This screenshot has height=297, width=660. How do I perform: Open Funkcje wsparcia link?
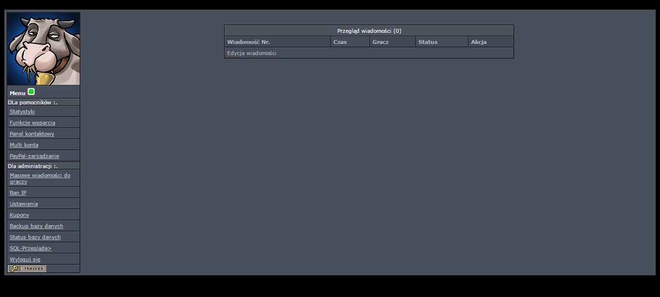pyautogui.click(x=32, y=123)
